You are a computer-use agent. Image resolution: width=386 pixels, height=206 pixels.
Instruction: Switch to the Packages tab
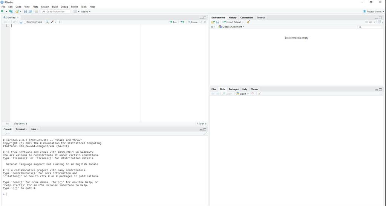click(x=234, y=89)
